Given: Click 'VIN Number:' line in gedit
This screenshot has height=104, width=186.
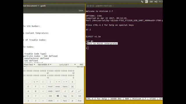Looking at the screenshot, I should [x=33, y=26].
